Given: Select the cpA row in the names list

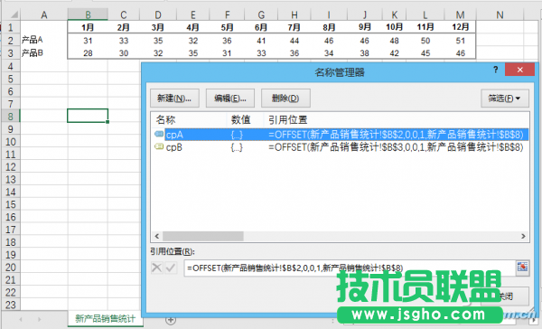Looking at the screenshot, I should (341, 135).
